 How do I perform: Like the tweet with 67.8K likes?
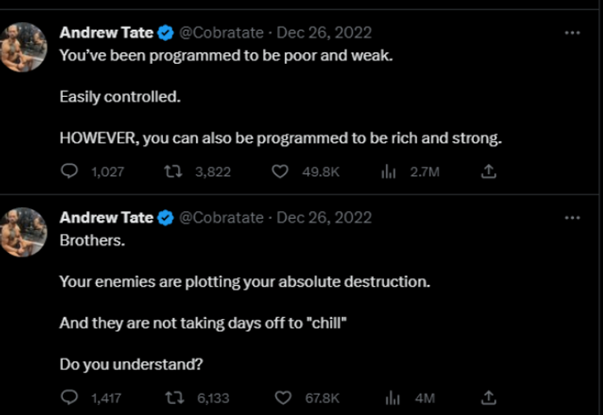tap(283, 398)
